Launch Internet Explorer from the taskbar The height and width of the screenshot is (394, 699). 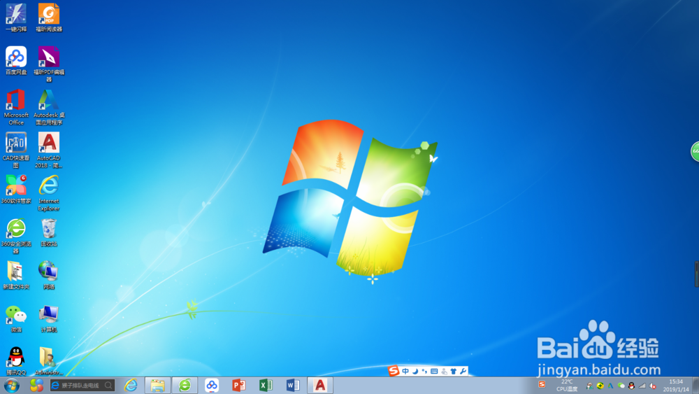coord(131,385)
